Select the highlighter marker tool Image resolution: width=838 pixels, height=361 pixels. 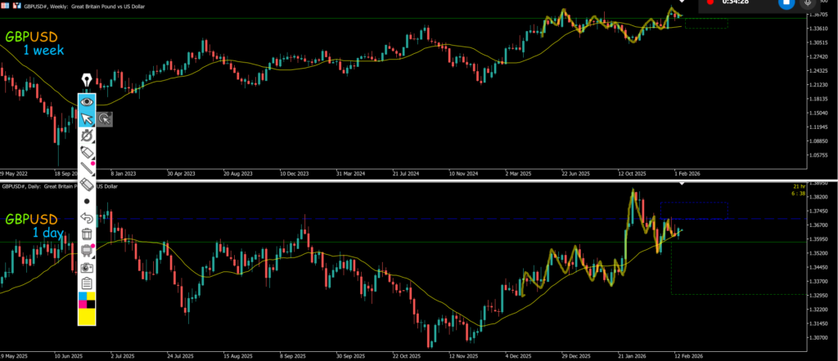[87, 152]
